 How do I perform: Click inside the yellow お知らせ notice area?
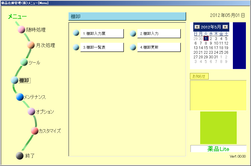tap(218, 95)
